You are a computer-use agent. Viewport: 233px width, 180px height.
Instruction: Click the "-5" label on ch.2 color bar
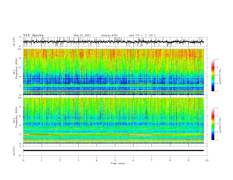[x=217, y=124]
